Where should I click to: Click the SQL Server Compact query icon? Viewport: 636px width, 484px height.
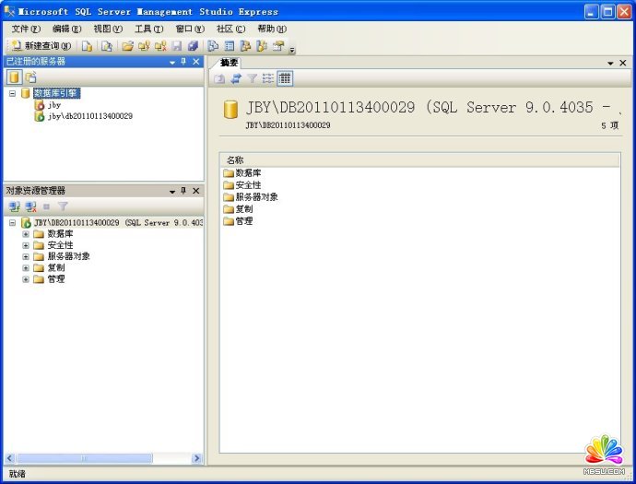tap(106, 46)
